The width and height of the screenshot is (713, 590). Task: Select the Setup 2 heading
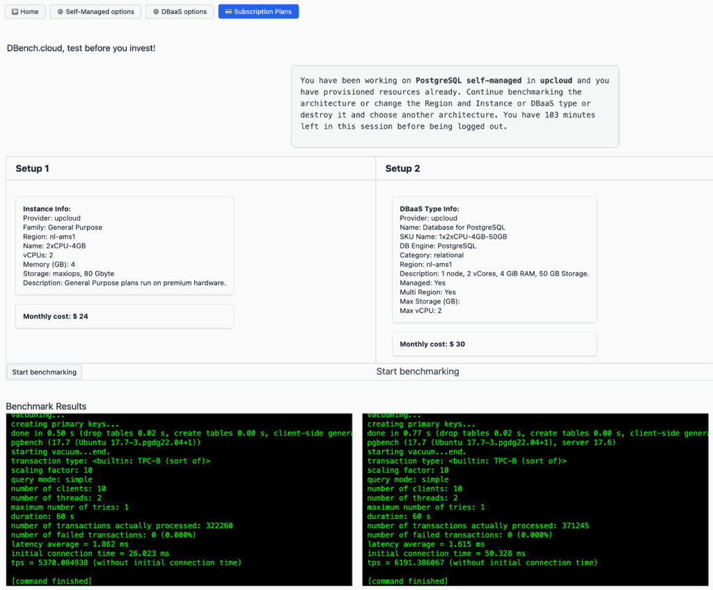[402, 168]
